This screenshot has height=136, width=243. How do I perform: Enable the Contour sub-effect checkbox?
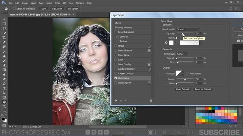[117, 37]
